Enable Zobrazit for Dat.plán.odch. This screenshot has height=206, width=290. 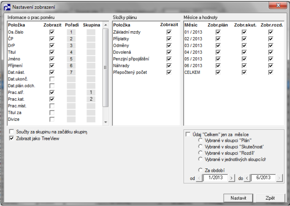tap(52, 86)
